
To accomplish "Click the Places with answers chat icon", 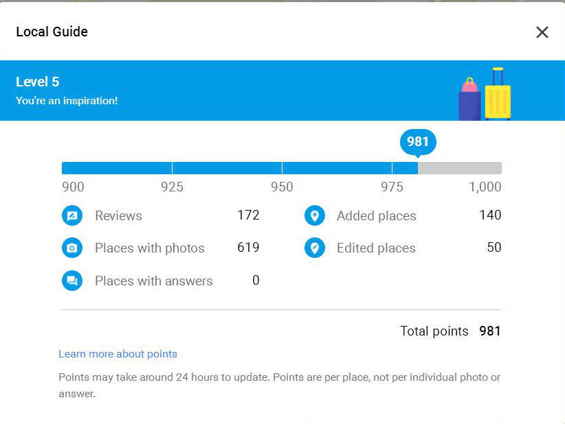I will (x=72, y=281).
